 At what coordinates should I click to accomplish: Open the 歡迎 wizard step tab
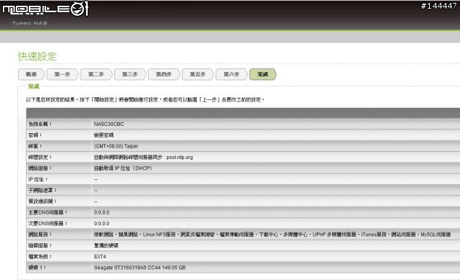[x=31, y=74]
